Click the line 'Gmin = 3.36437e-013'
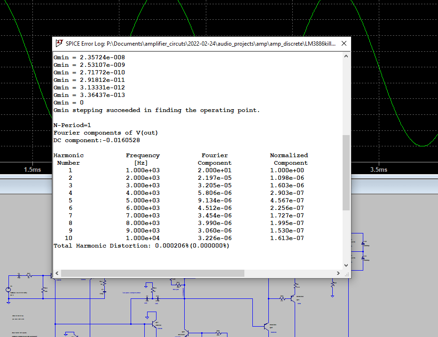The width and height of the screenshot is (438, 337). tap(89, 95)
